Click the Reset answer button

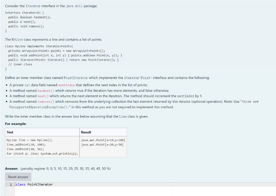tap(18, 177)
